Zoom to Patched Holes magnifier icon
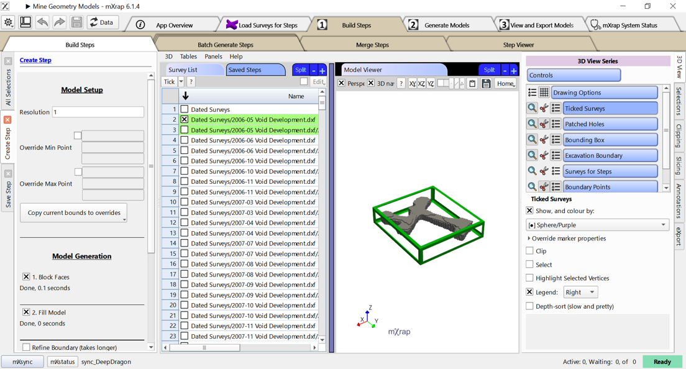 point(532,124)
